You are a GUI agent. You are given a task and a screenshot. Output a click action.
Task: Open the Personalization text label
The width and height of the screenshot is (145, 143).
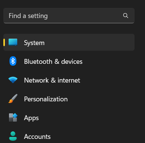(46, 99)
